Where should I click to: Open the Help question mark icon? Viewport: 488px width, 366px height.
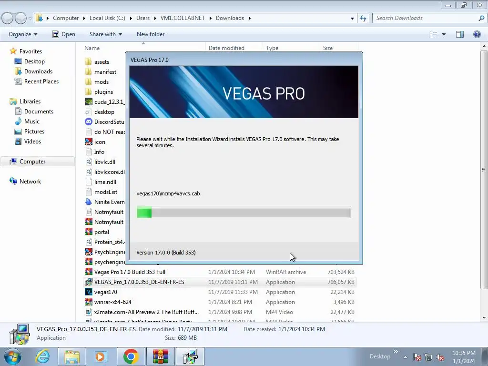tap(477, 34)
